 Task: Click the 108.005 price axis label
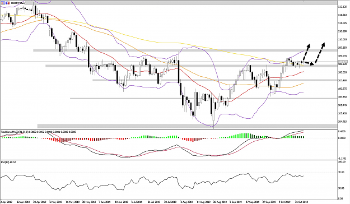[342, 72]
